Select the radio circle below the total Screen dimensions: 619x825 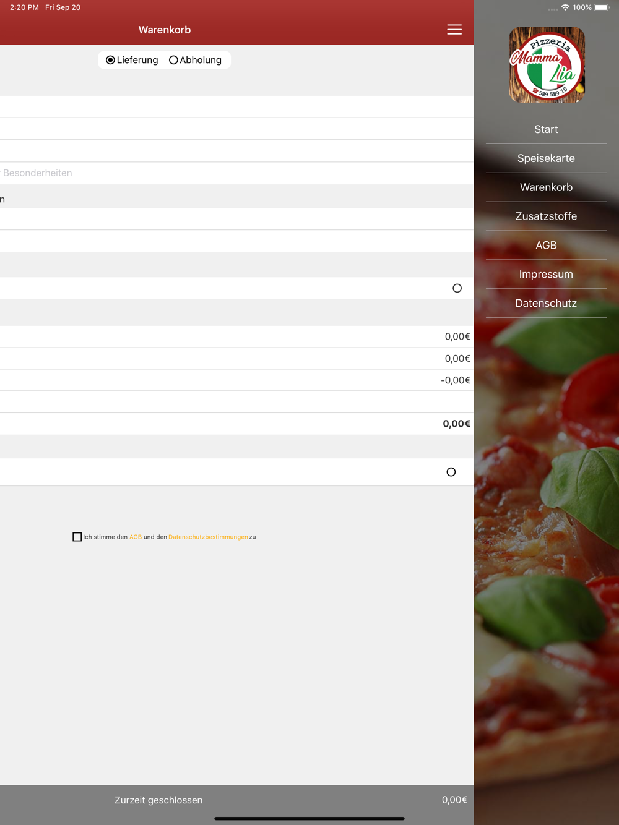(451, 472)
